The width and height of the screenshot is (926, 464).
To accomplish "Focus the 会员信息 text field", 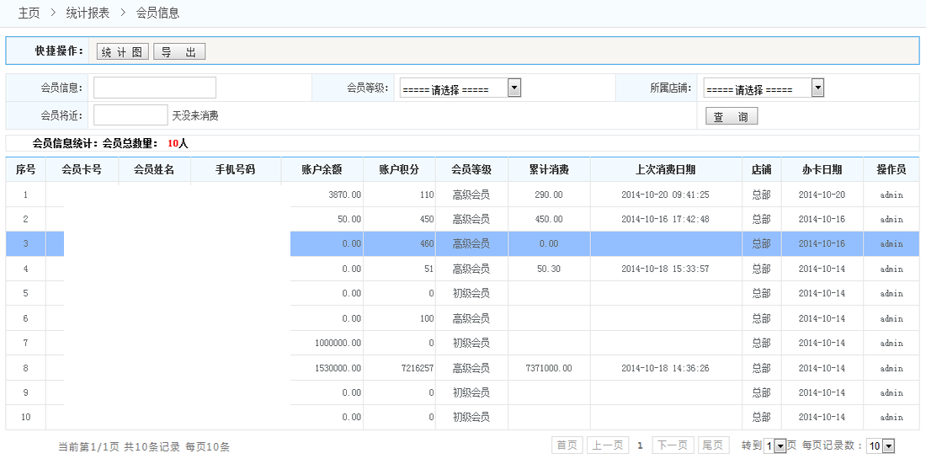I will (155, 88).
